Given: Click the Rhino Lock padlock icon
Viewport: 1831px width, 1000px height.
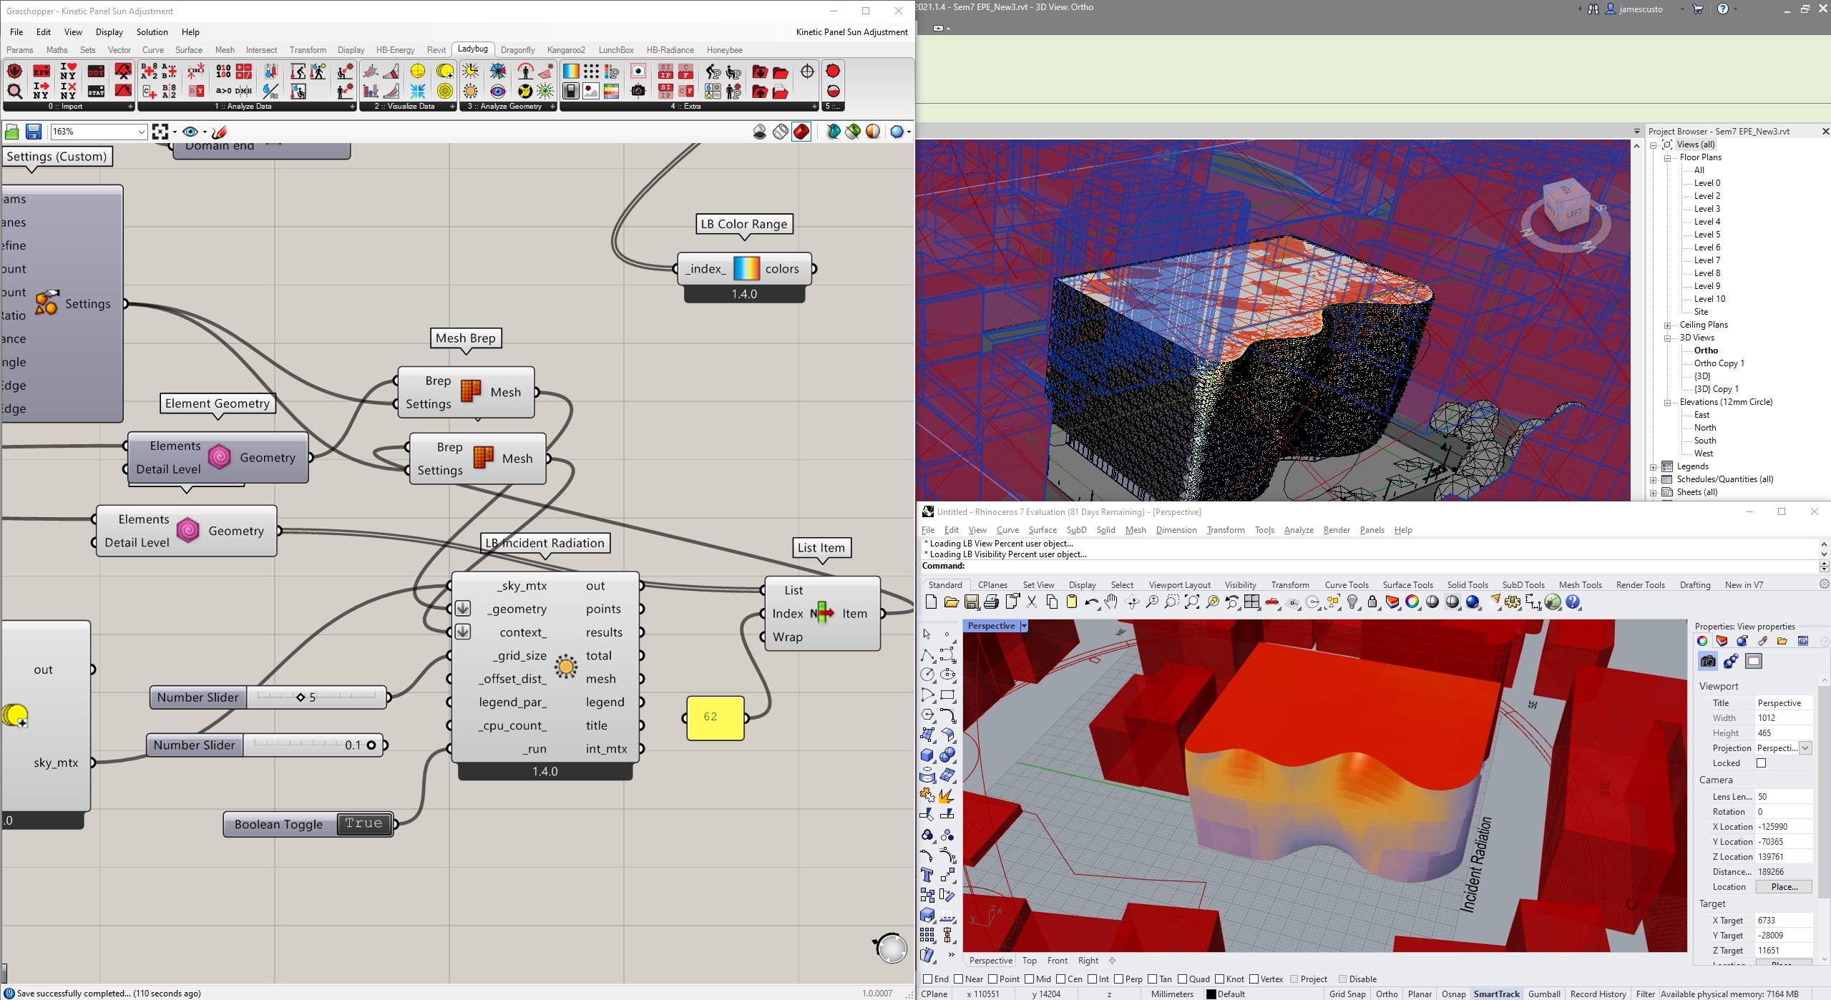Looking at the screenshot, I should pos(1372,602).
